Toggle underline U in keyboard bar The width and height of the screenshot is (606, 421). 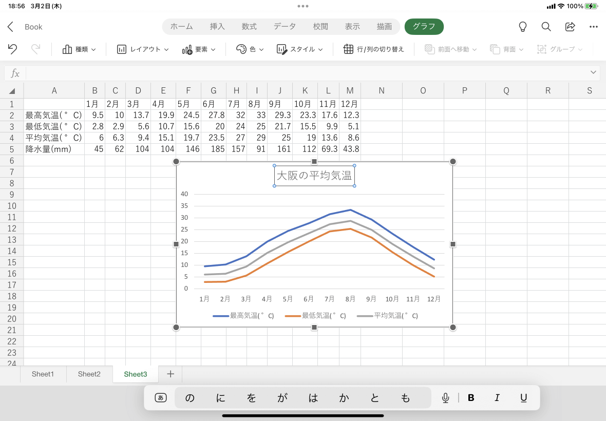click(523, 398)
